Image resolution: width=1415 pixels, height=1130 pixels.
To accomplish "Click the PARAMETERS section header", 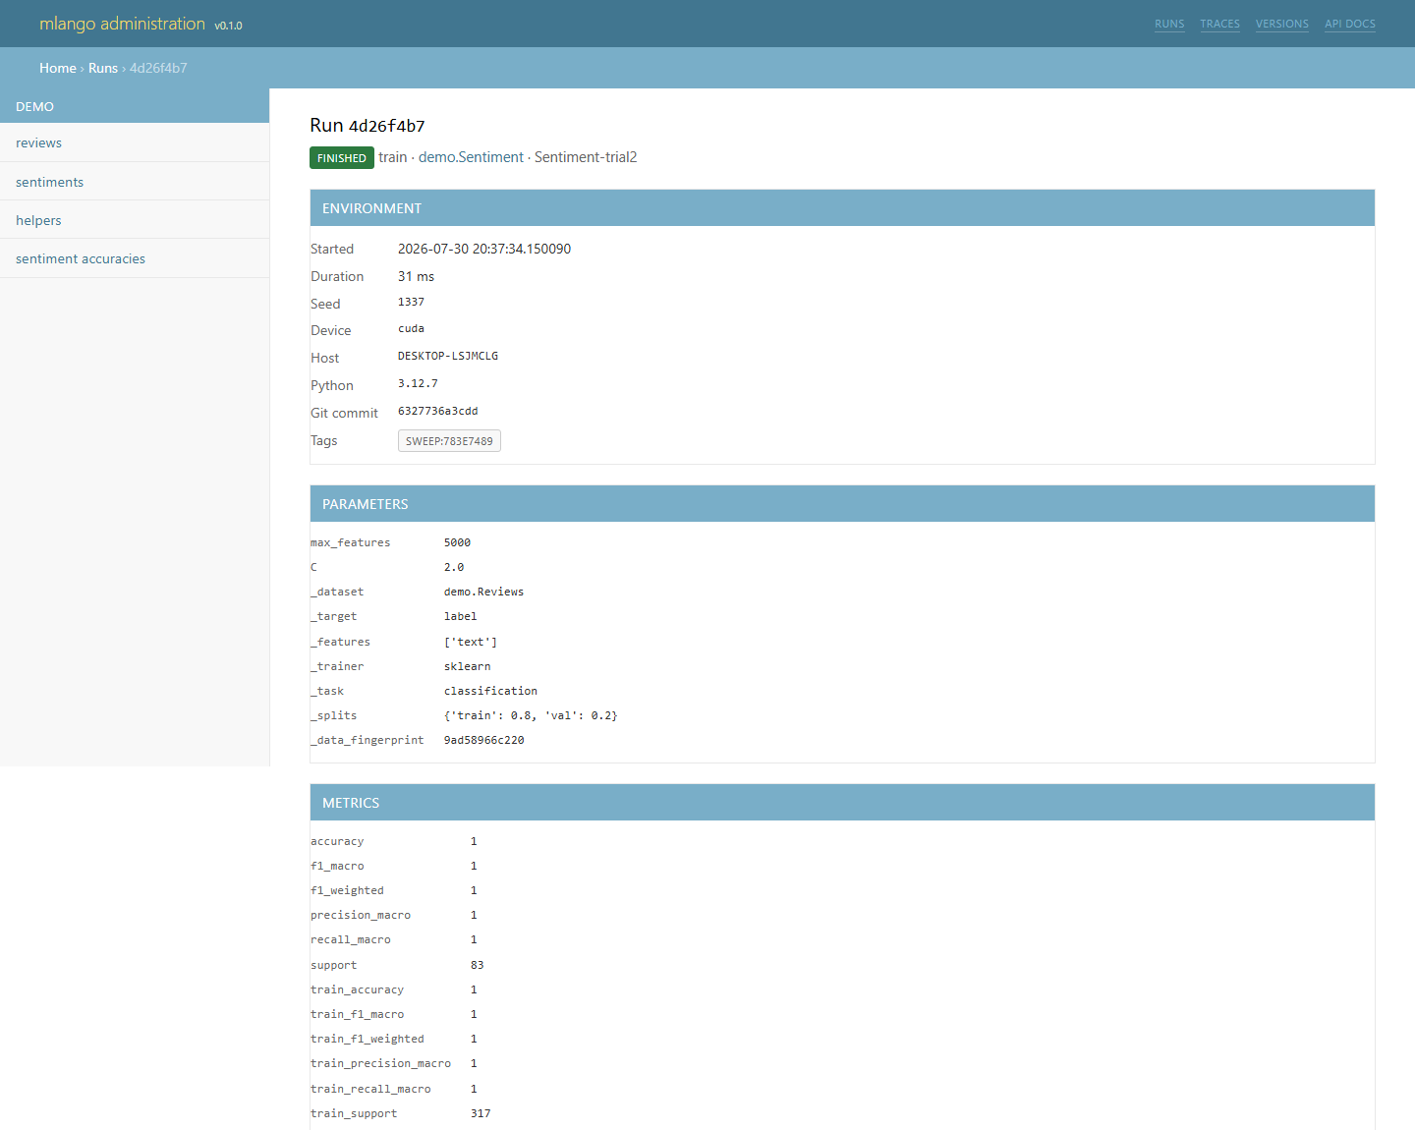I will pos(842,504).
